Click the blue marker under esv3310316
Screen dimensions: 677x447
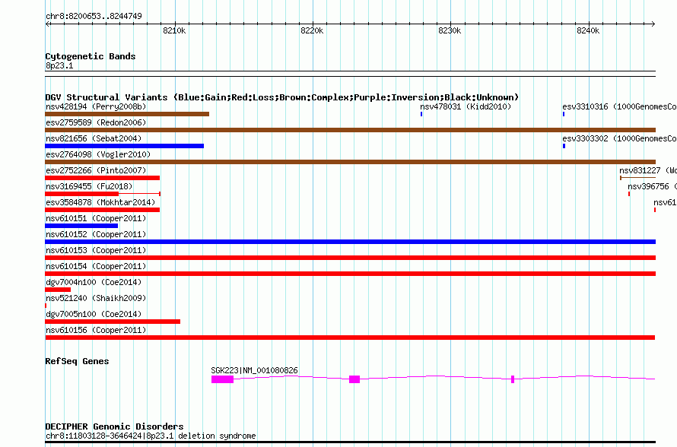coord(564,114)
